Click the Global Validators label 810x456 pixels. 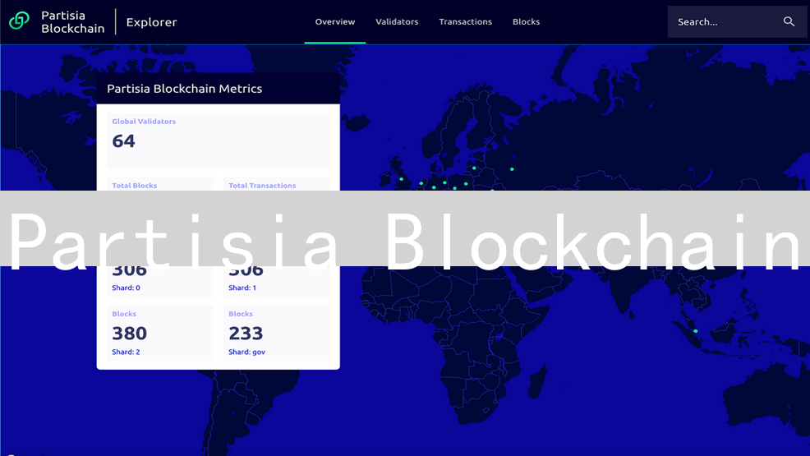tap(144, 122)
